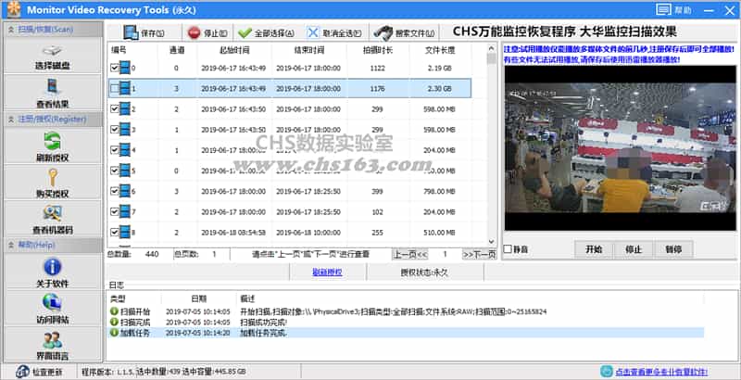Click the video file icon in row 7
Screen dimensions: 741x380
125,211
